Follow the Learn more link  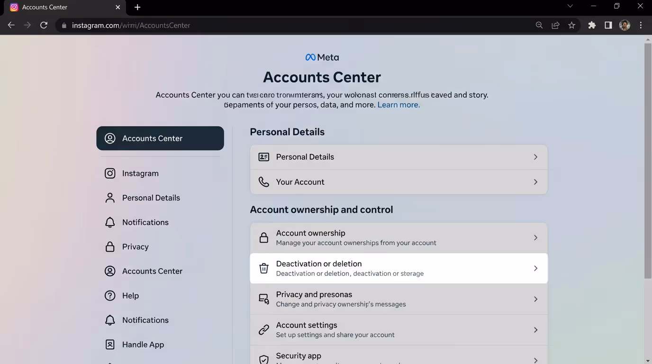tap(398, 105)
